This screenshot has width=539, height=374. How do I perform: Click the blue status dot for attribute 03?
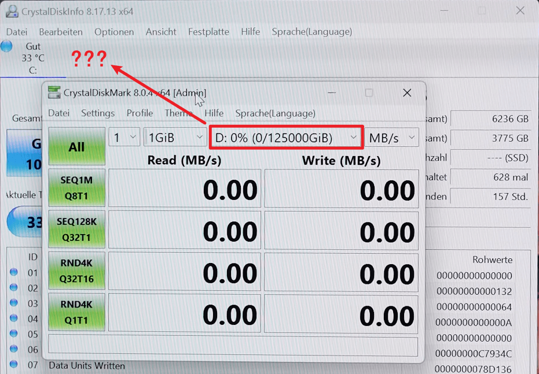[x=14, y=303]
